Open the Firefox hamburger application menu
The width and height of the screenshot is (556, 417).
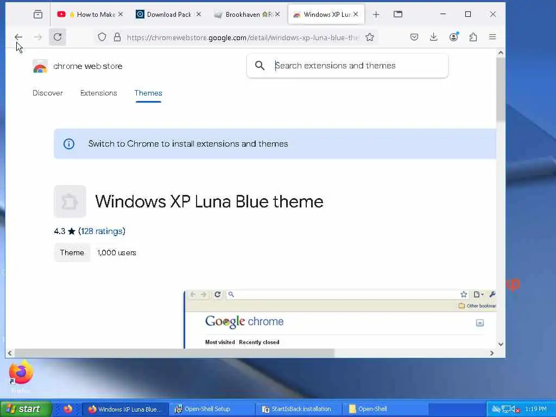tap(492, 37)
